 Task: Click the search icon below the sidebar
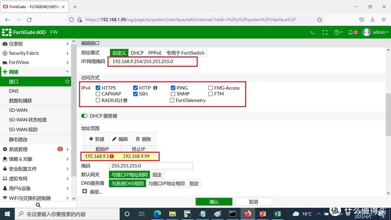coord(38,205)
